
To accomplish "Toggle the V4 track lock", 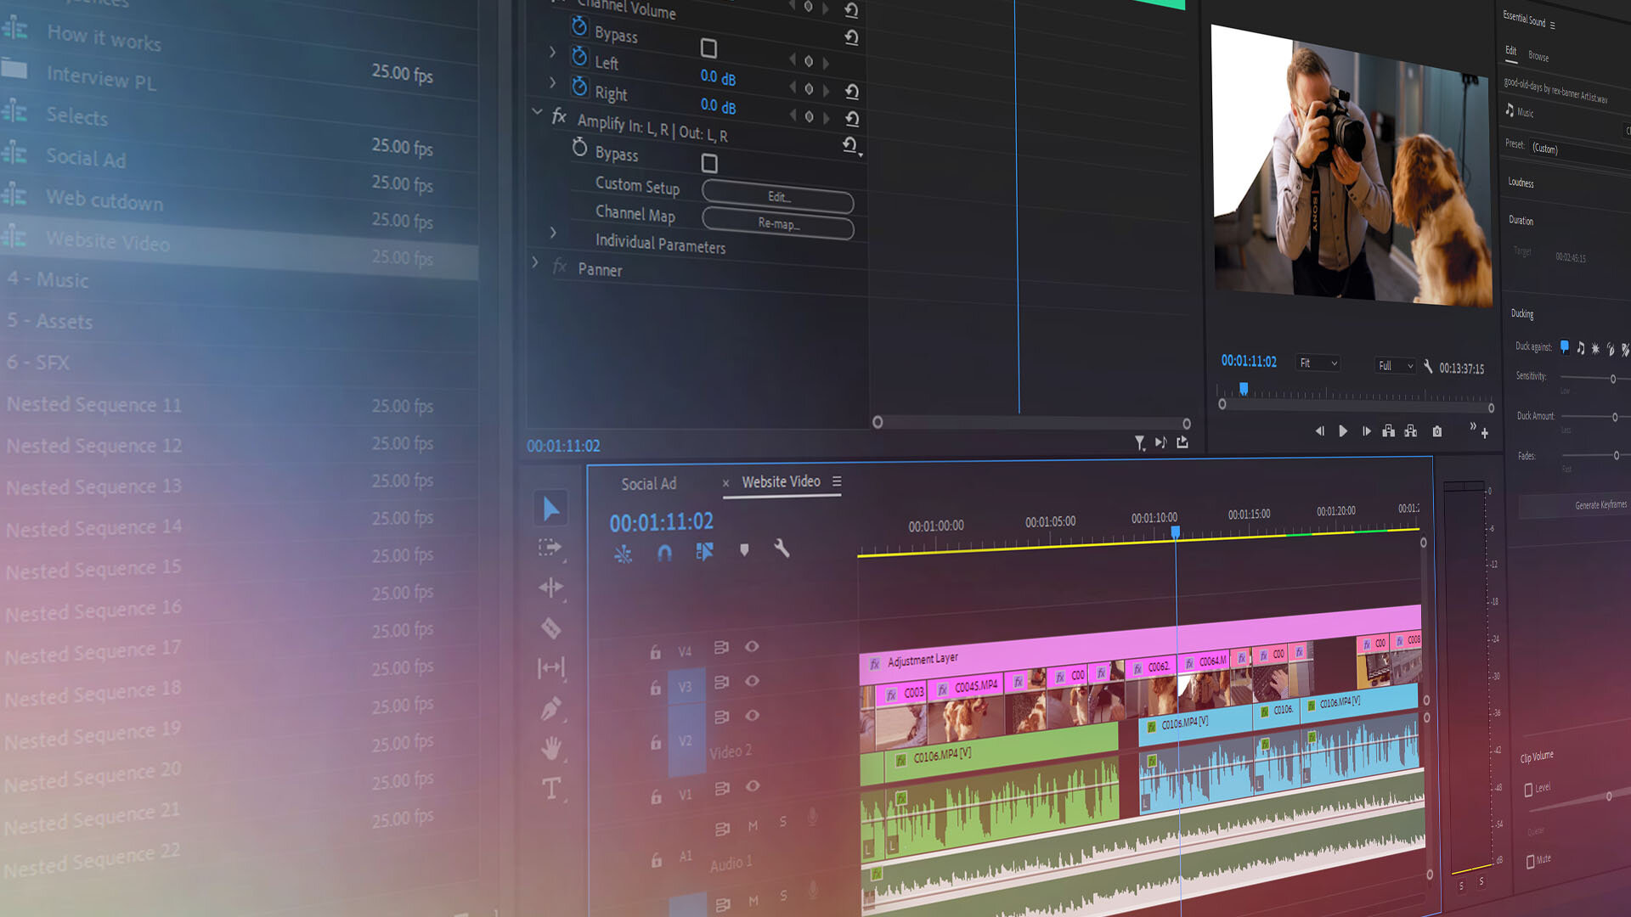I will click(655, 652).
